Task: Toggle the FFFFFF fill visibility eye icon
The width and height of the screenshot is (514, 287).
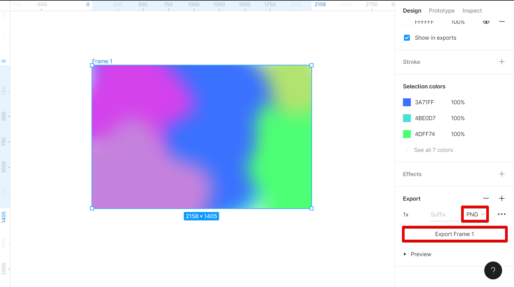Action: click(486, 22)
